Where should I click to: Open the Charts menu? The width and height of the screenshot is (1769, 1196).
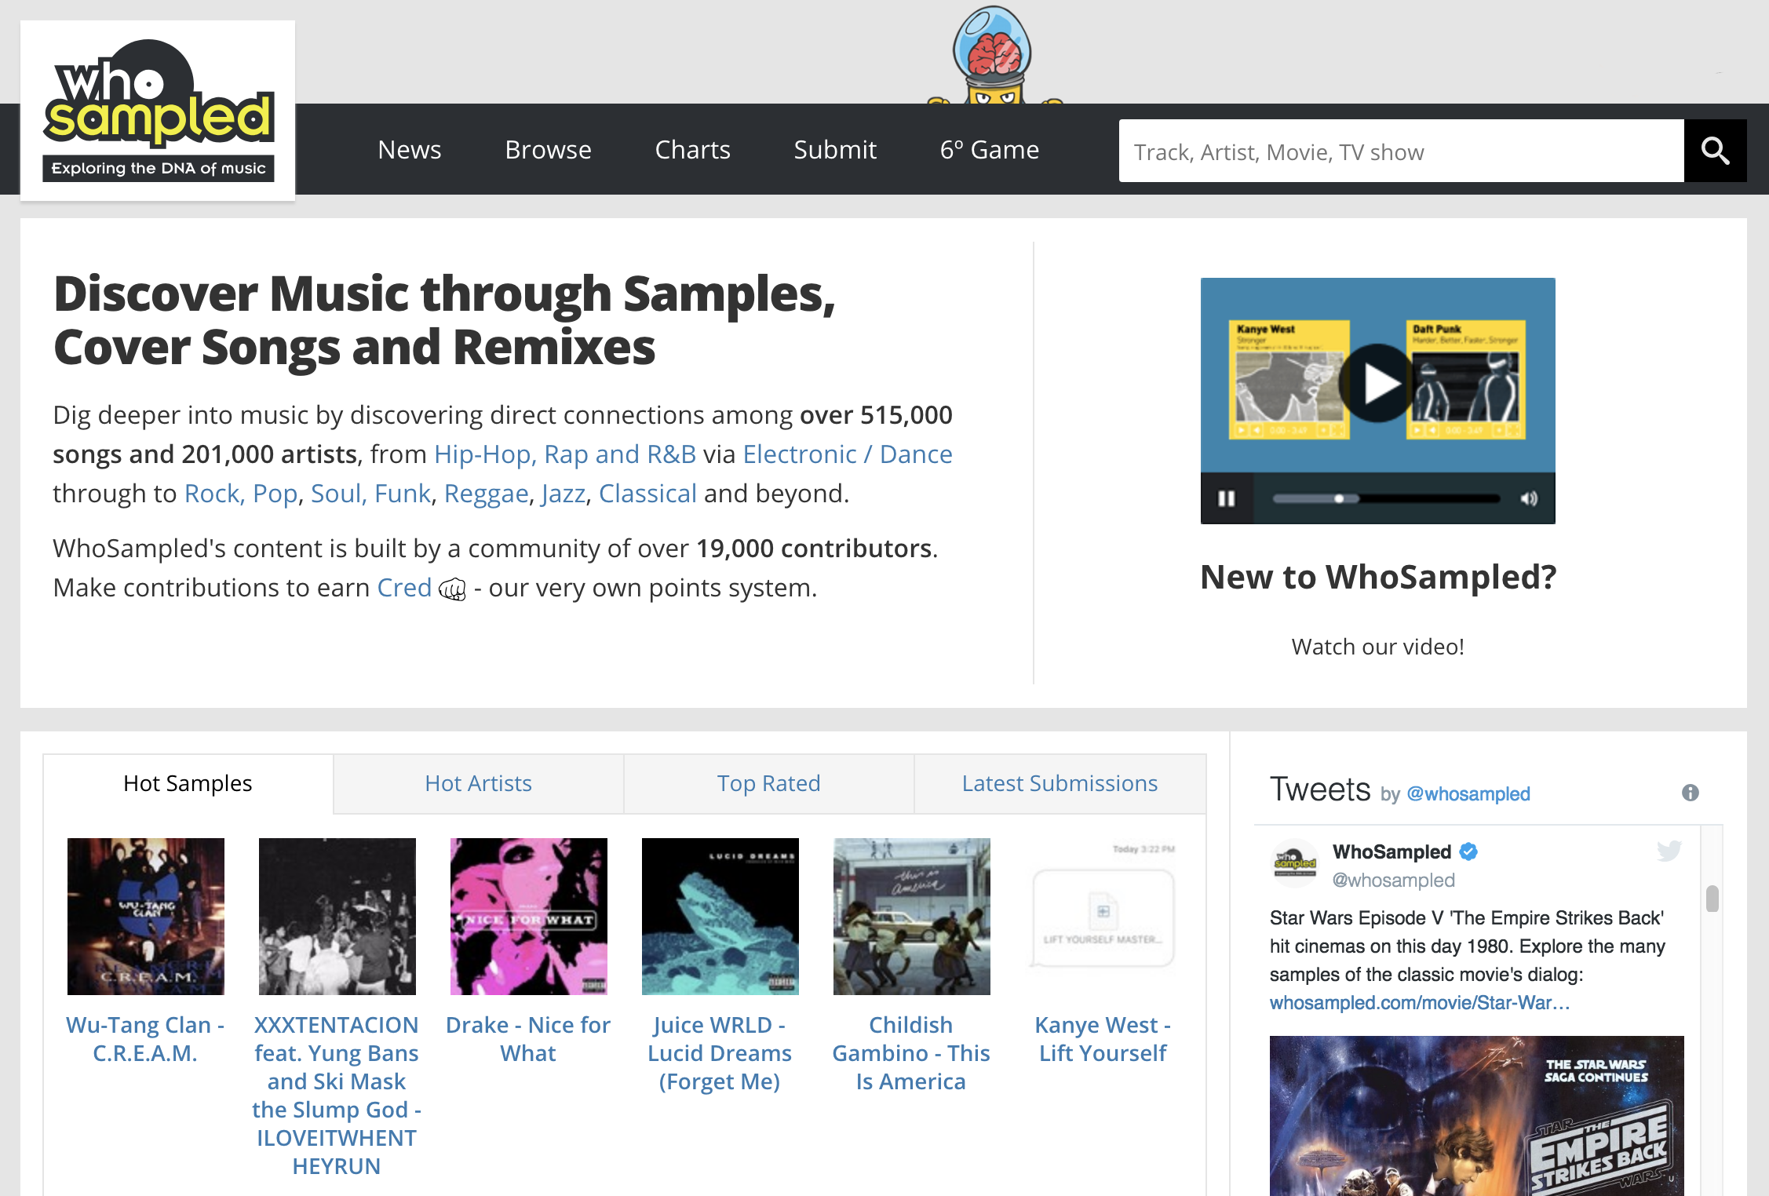tap(692, 149)
